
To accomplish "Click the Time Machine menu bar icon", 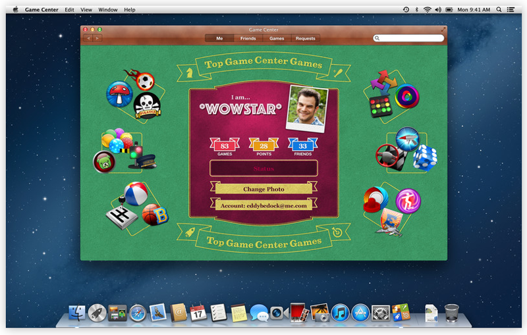I will tap(406, 10).
